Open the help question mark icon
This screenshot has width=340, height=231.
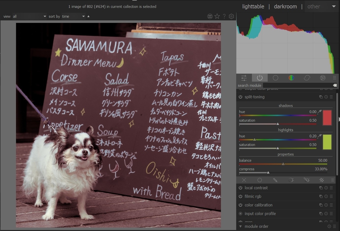coord(224,16)
